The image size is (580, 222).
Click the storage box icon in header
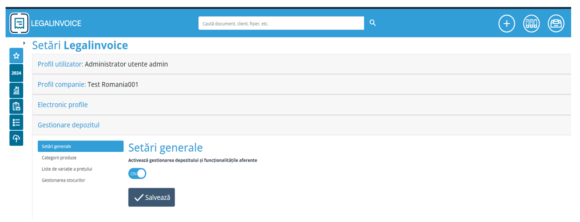(x=556, y=23)
